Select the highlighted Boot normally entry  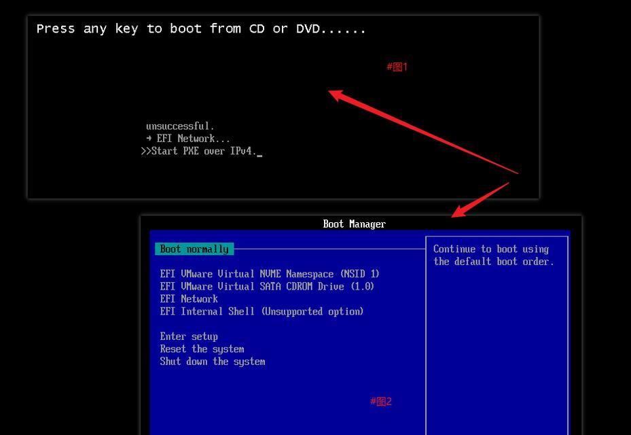coord(194,249)
